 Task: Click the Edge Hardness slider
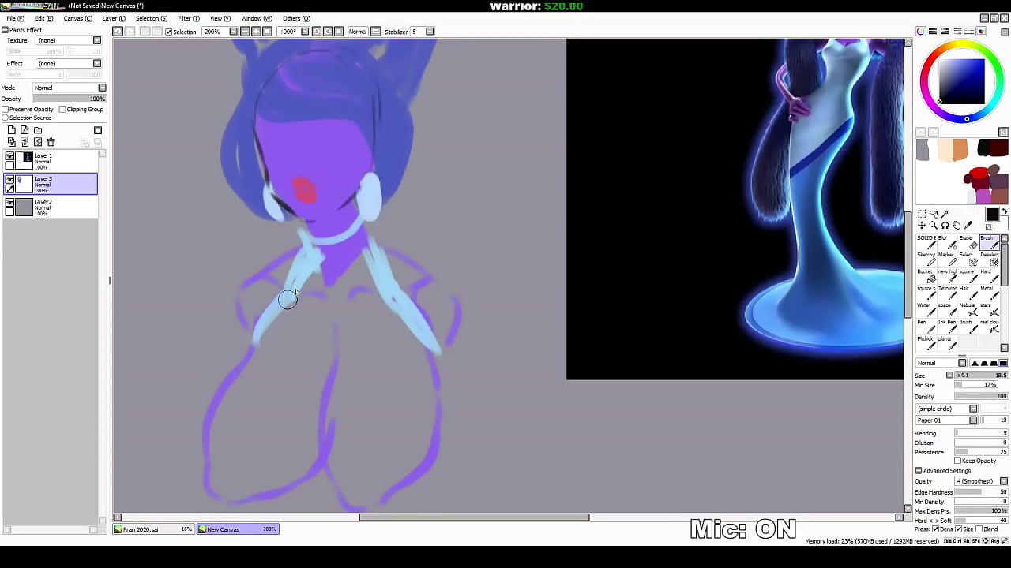pyautogui.click(x=981, y=492)
